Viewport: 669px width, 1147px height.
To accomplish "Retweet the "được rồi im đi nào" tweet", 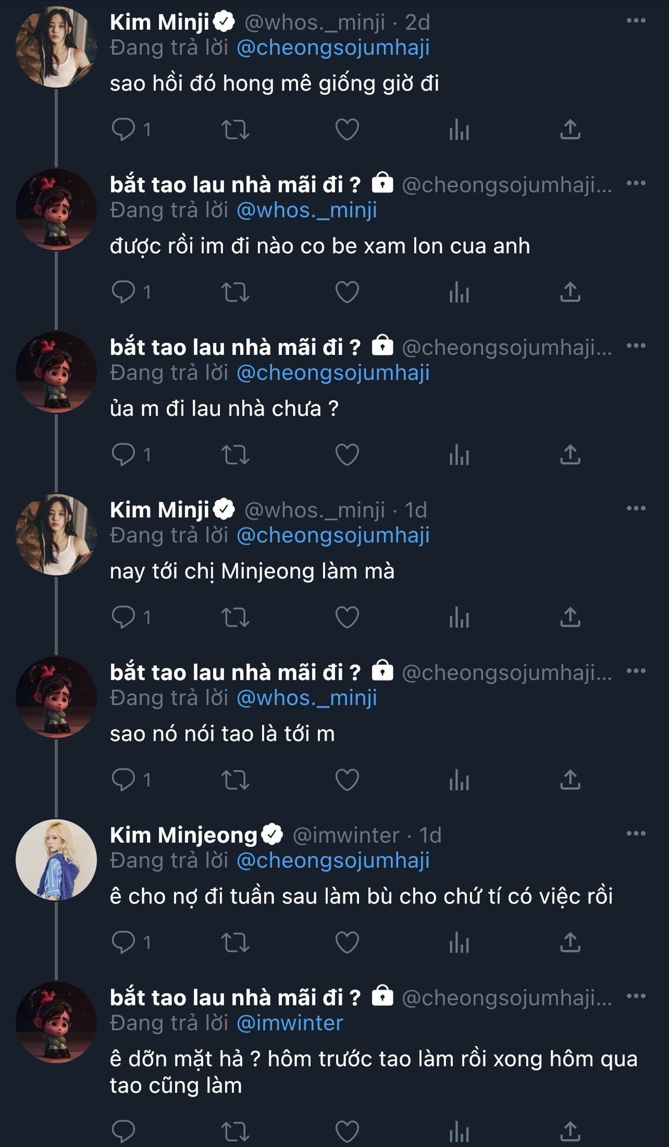I will tap(235, 292).
